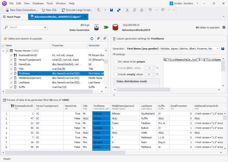
Task: Open generation options gear icon
Action: [x=224, y=27]
